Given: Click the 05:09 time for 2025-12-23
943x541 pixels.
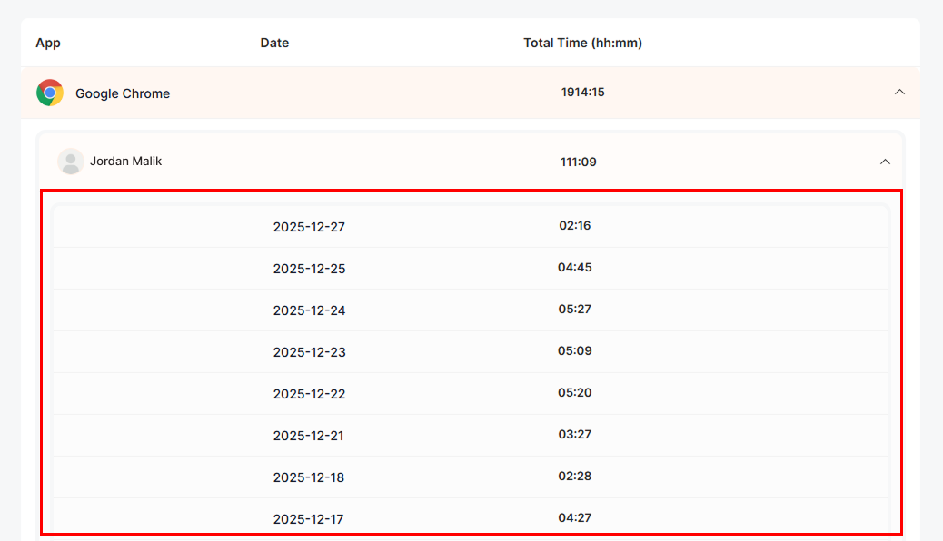Looking at the screenshot, I should (574, 351).
